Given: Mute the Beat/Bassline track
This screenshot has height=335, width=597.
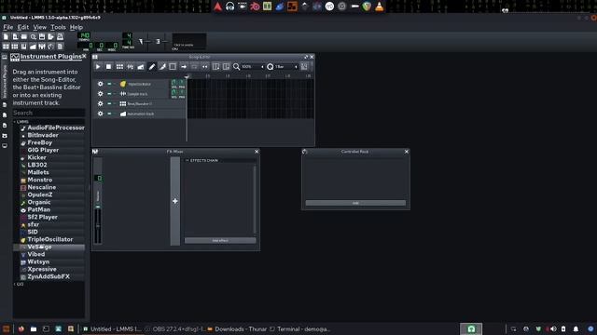Looking at the screenshot, I should (x=109, y=103).
